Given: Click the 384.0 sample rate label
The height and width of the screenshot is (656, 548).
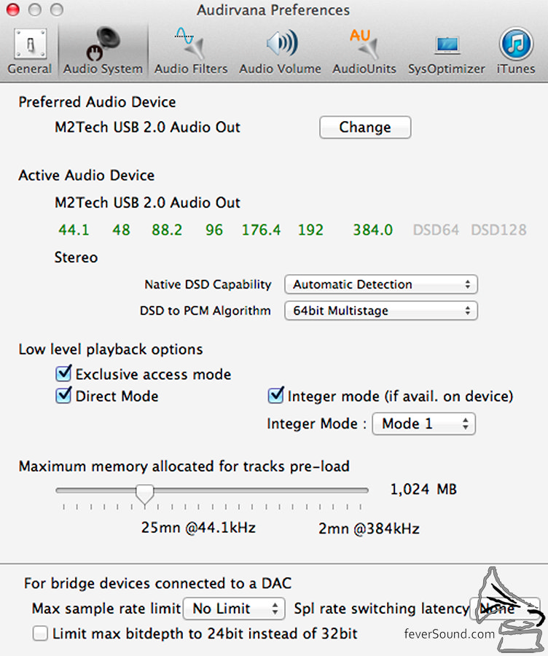Looking at the screenshot, I should click(372, 230).
